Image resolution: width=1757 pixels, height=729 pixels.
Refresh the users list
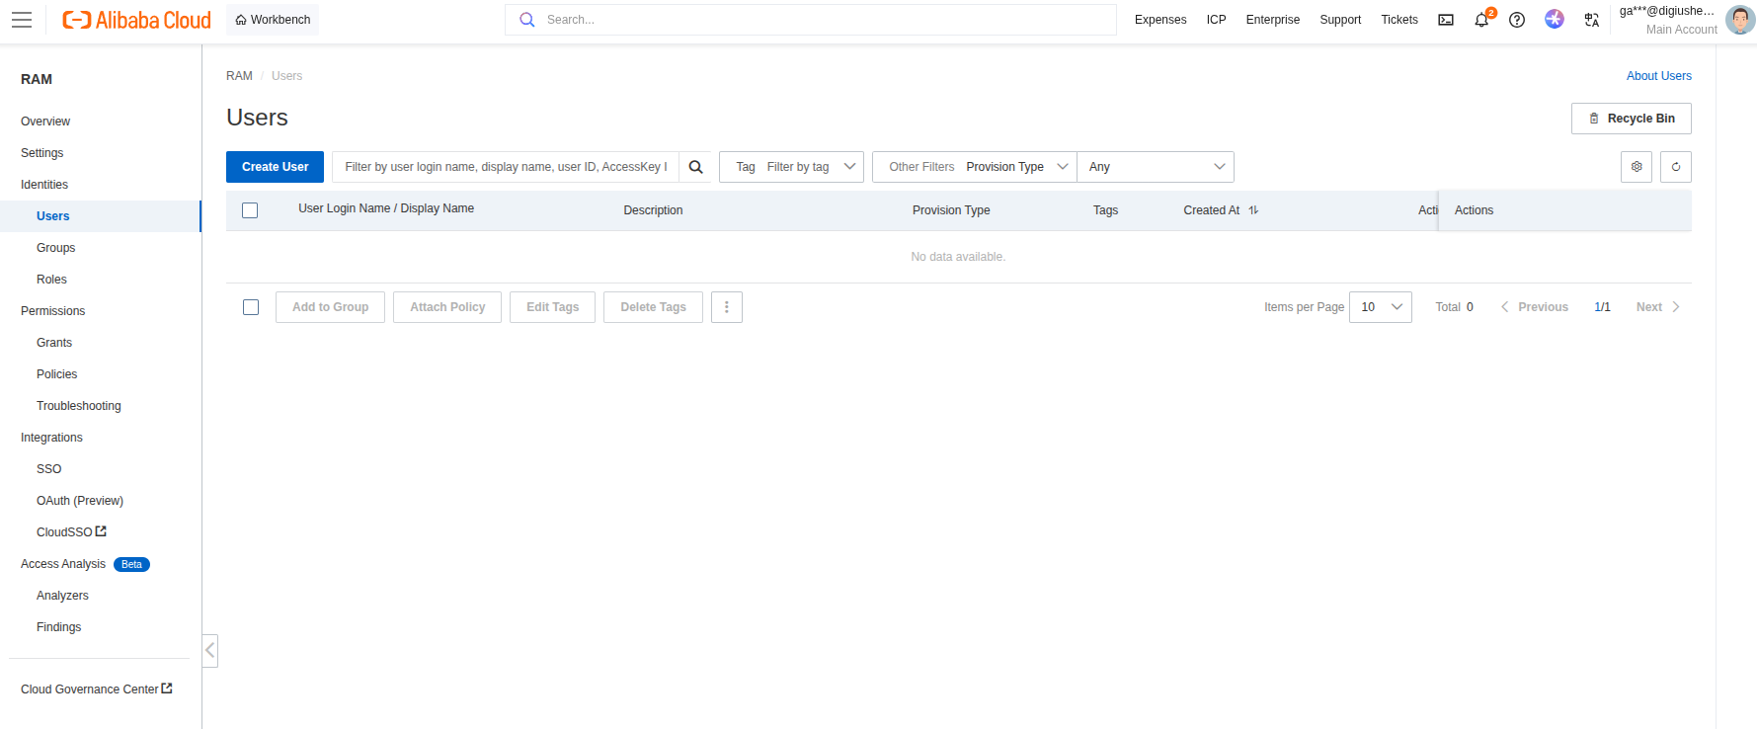click(x=1676, y=167)
